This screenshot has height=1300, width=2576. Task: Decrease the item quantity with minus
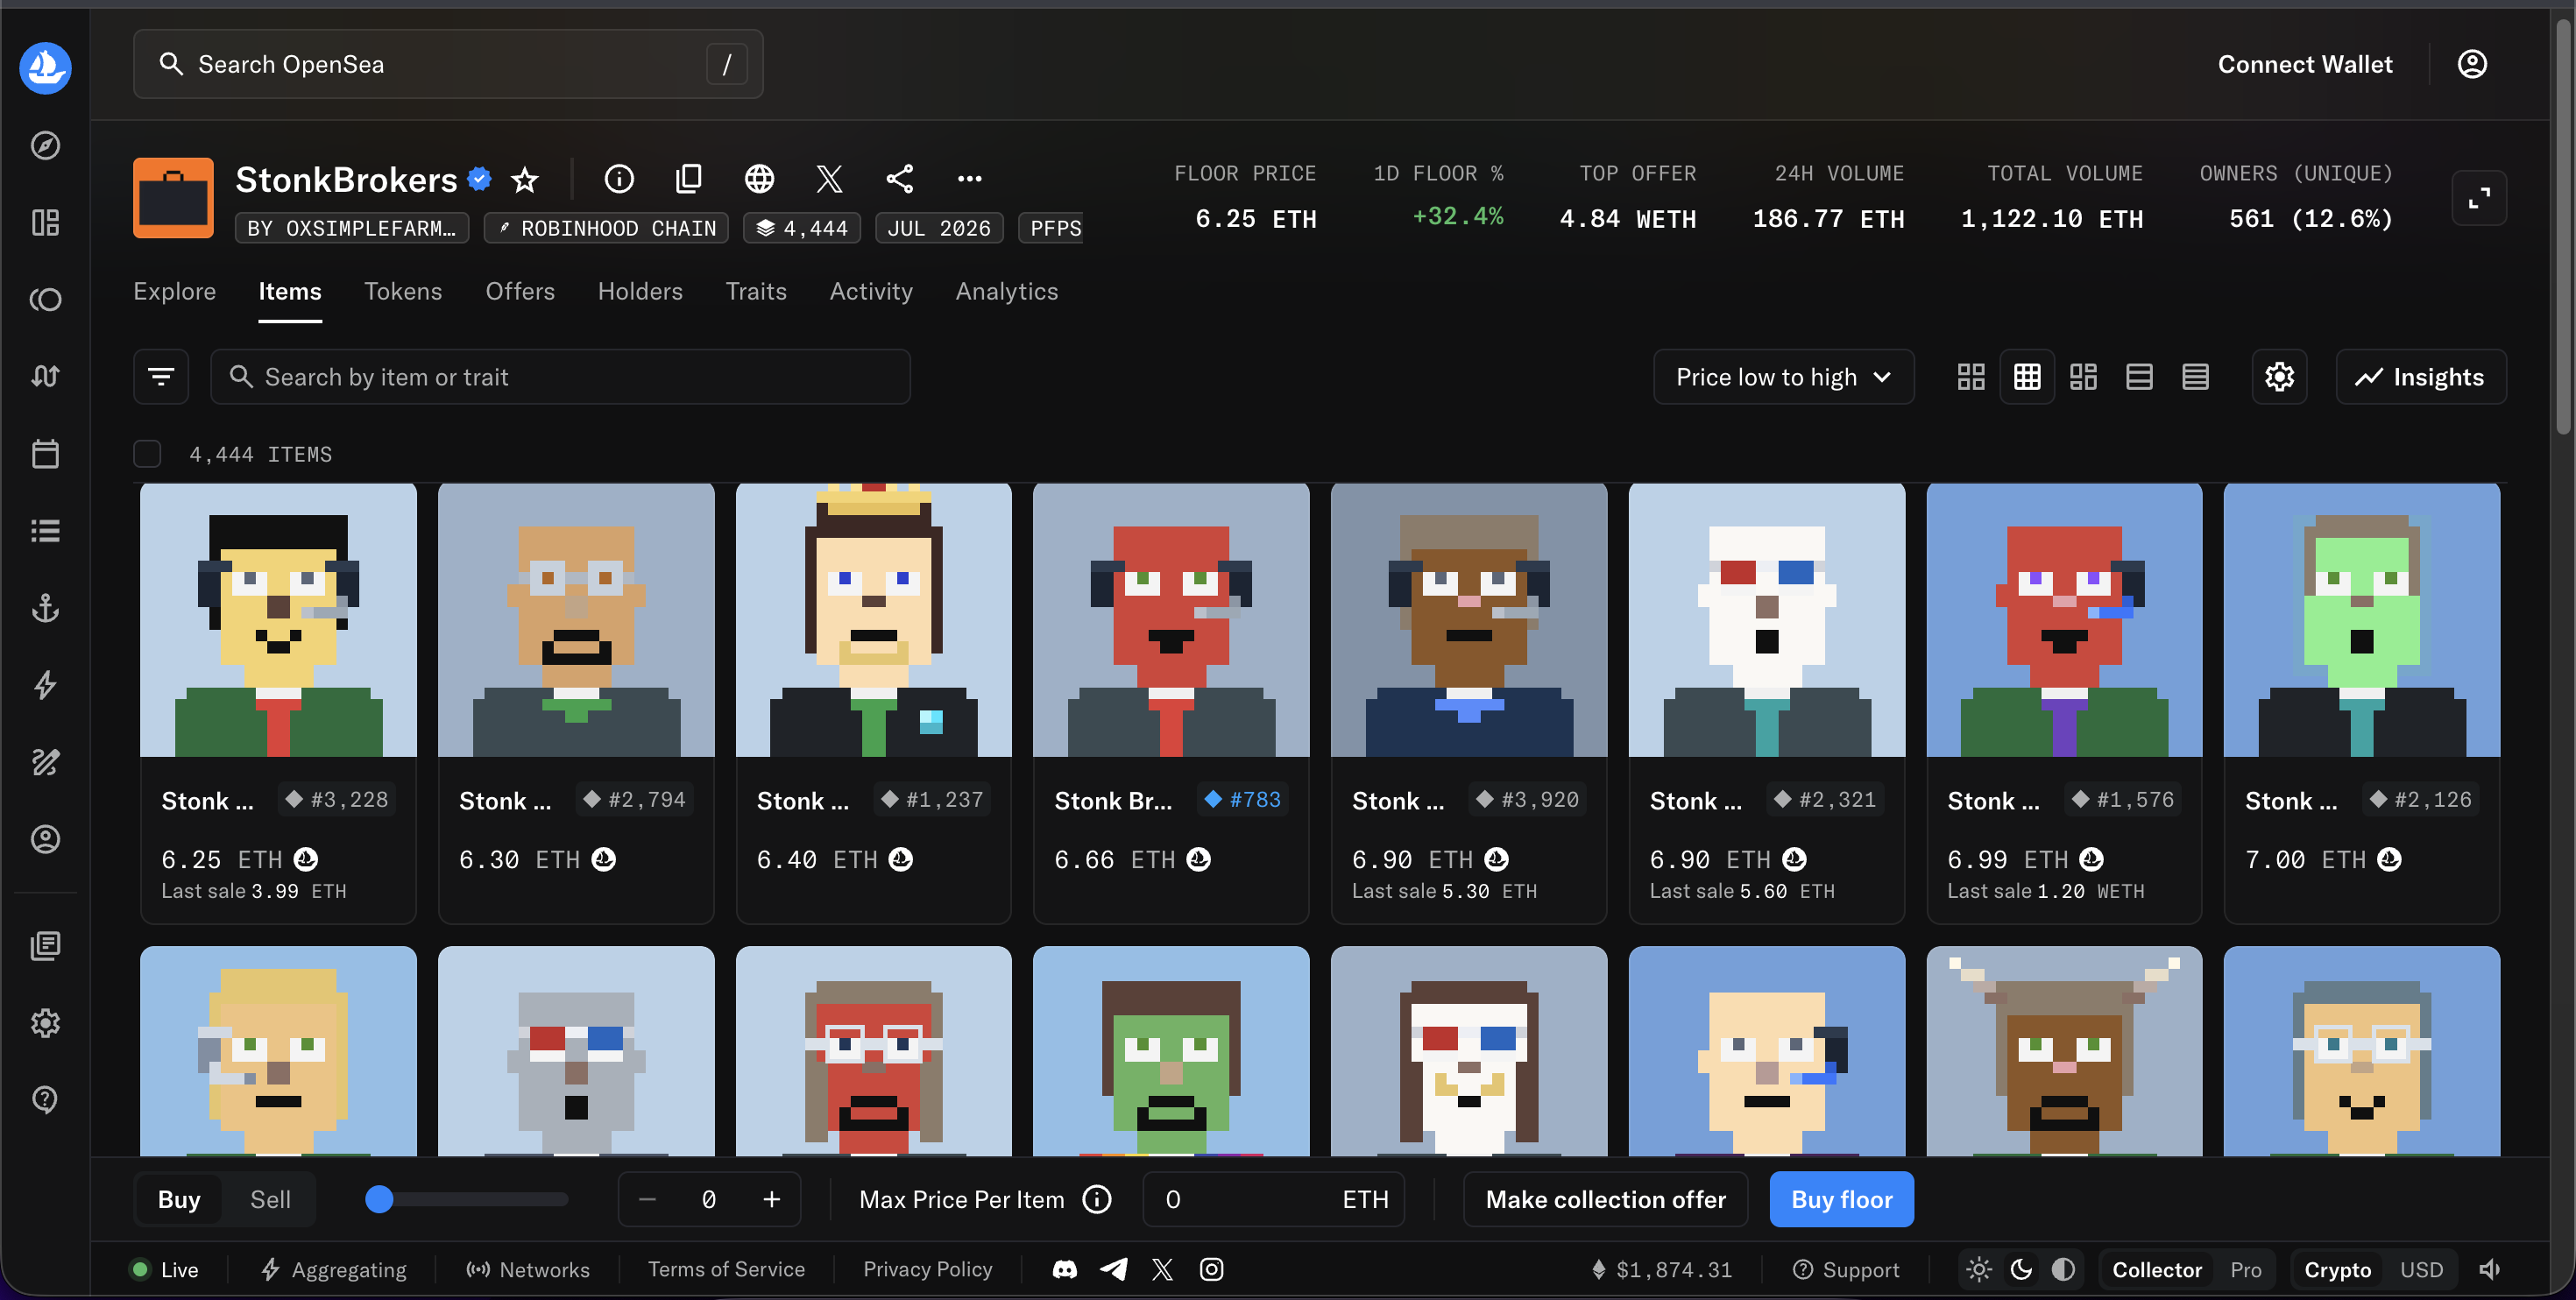pos(647,1199)
